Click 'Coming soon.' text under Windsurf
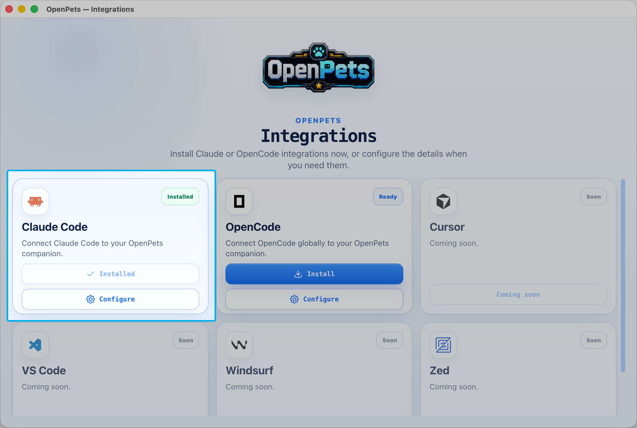This screenshot has height=428, width=637. [250, 387]
